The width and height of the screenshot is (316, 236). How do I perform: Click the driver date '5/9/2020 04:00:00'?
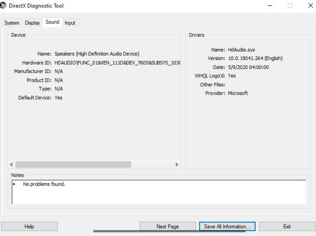(x=248, y=67)
